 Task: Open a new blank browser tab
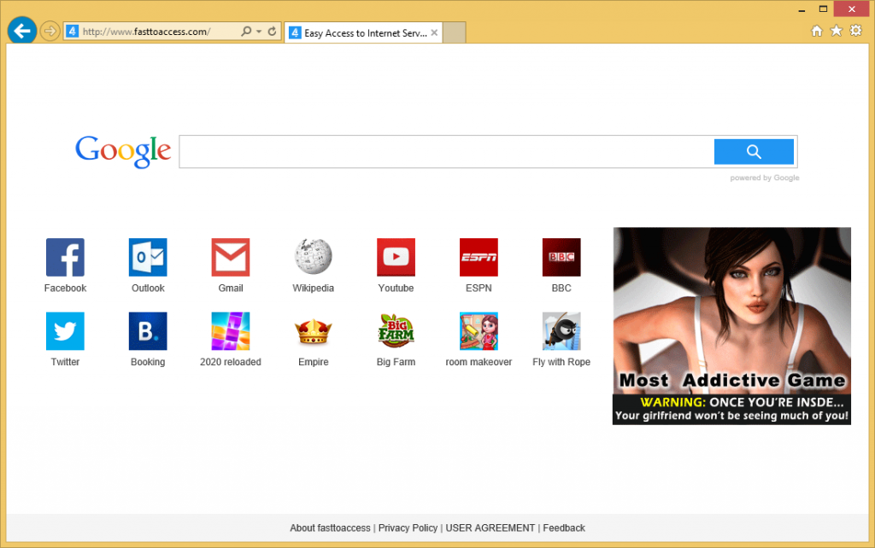pos(455,33)
